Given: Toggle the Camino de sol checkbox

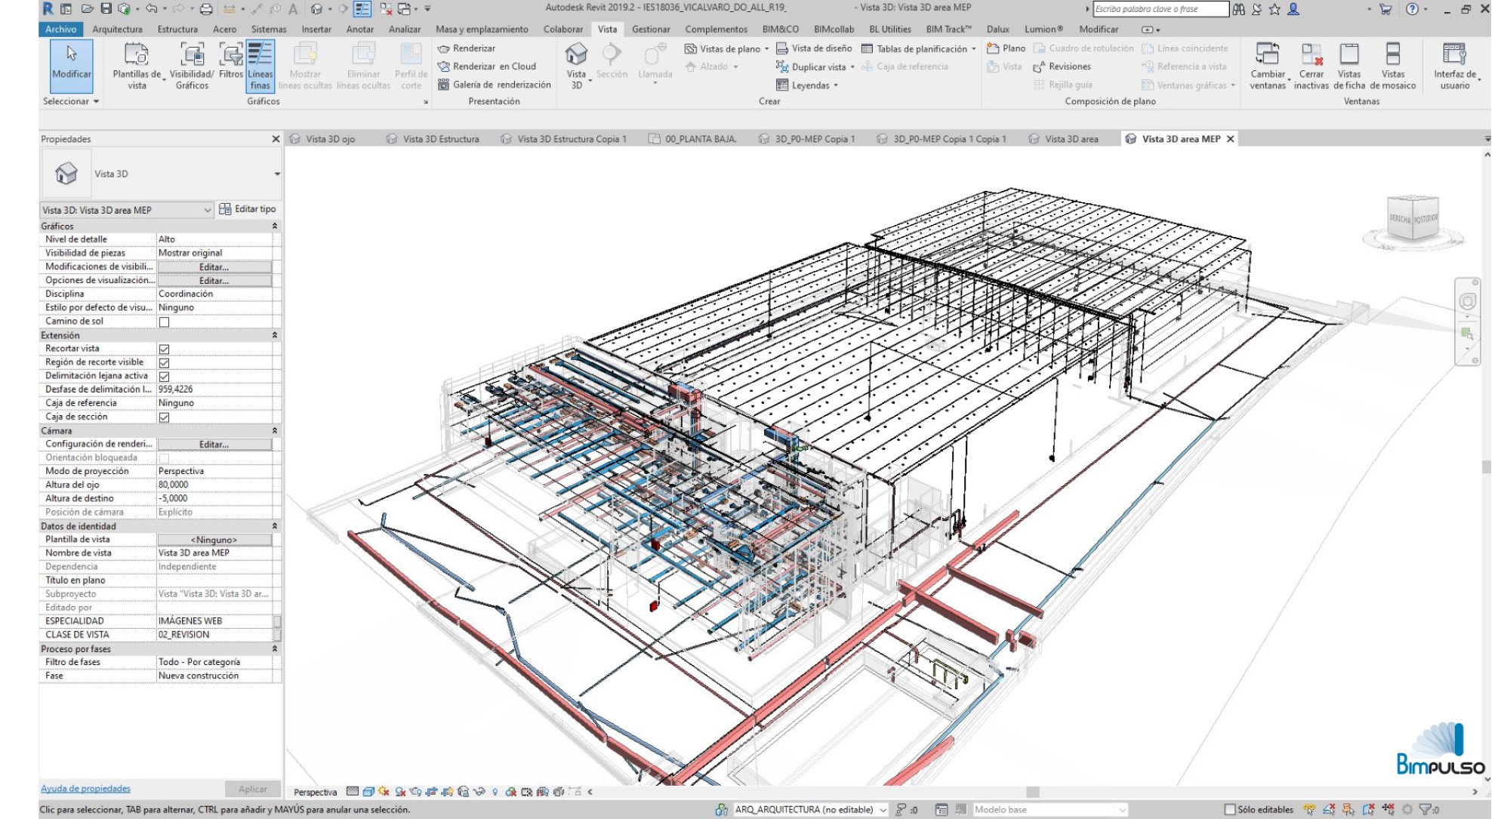Looking at the screenshot, I should (164, 322).
